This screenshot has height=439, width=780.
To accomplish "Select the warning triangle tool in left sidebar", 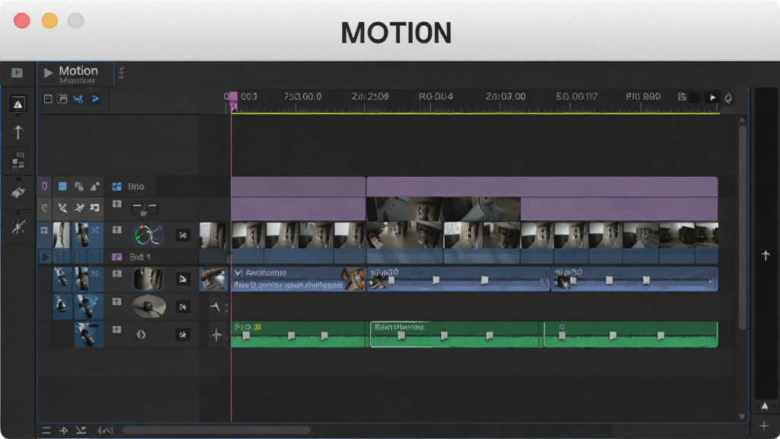I will click(x=18, y=104).
